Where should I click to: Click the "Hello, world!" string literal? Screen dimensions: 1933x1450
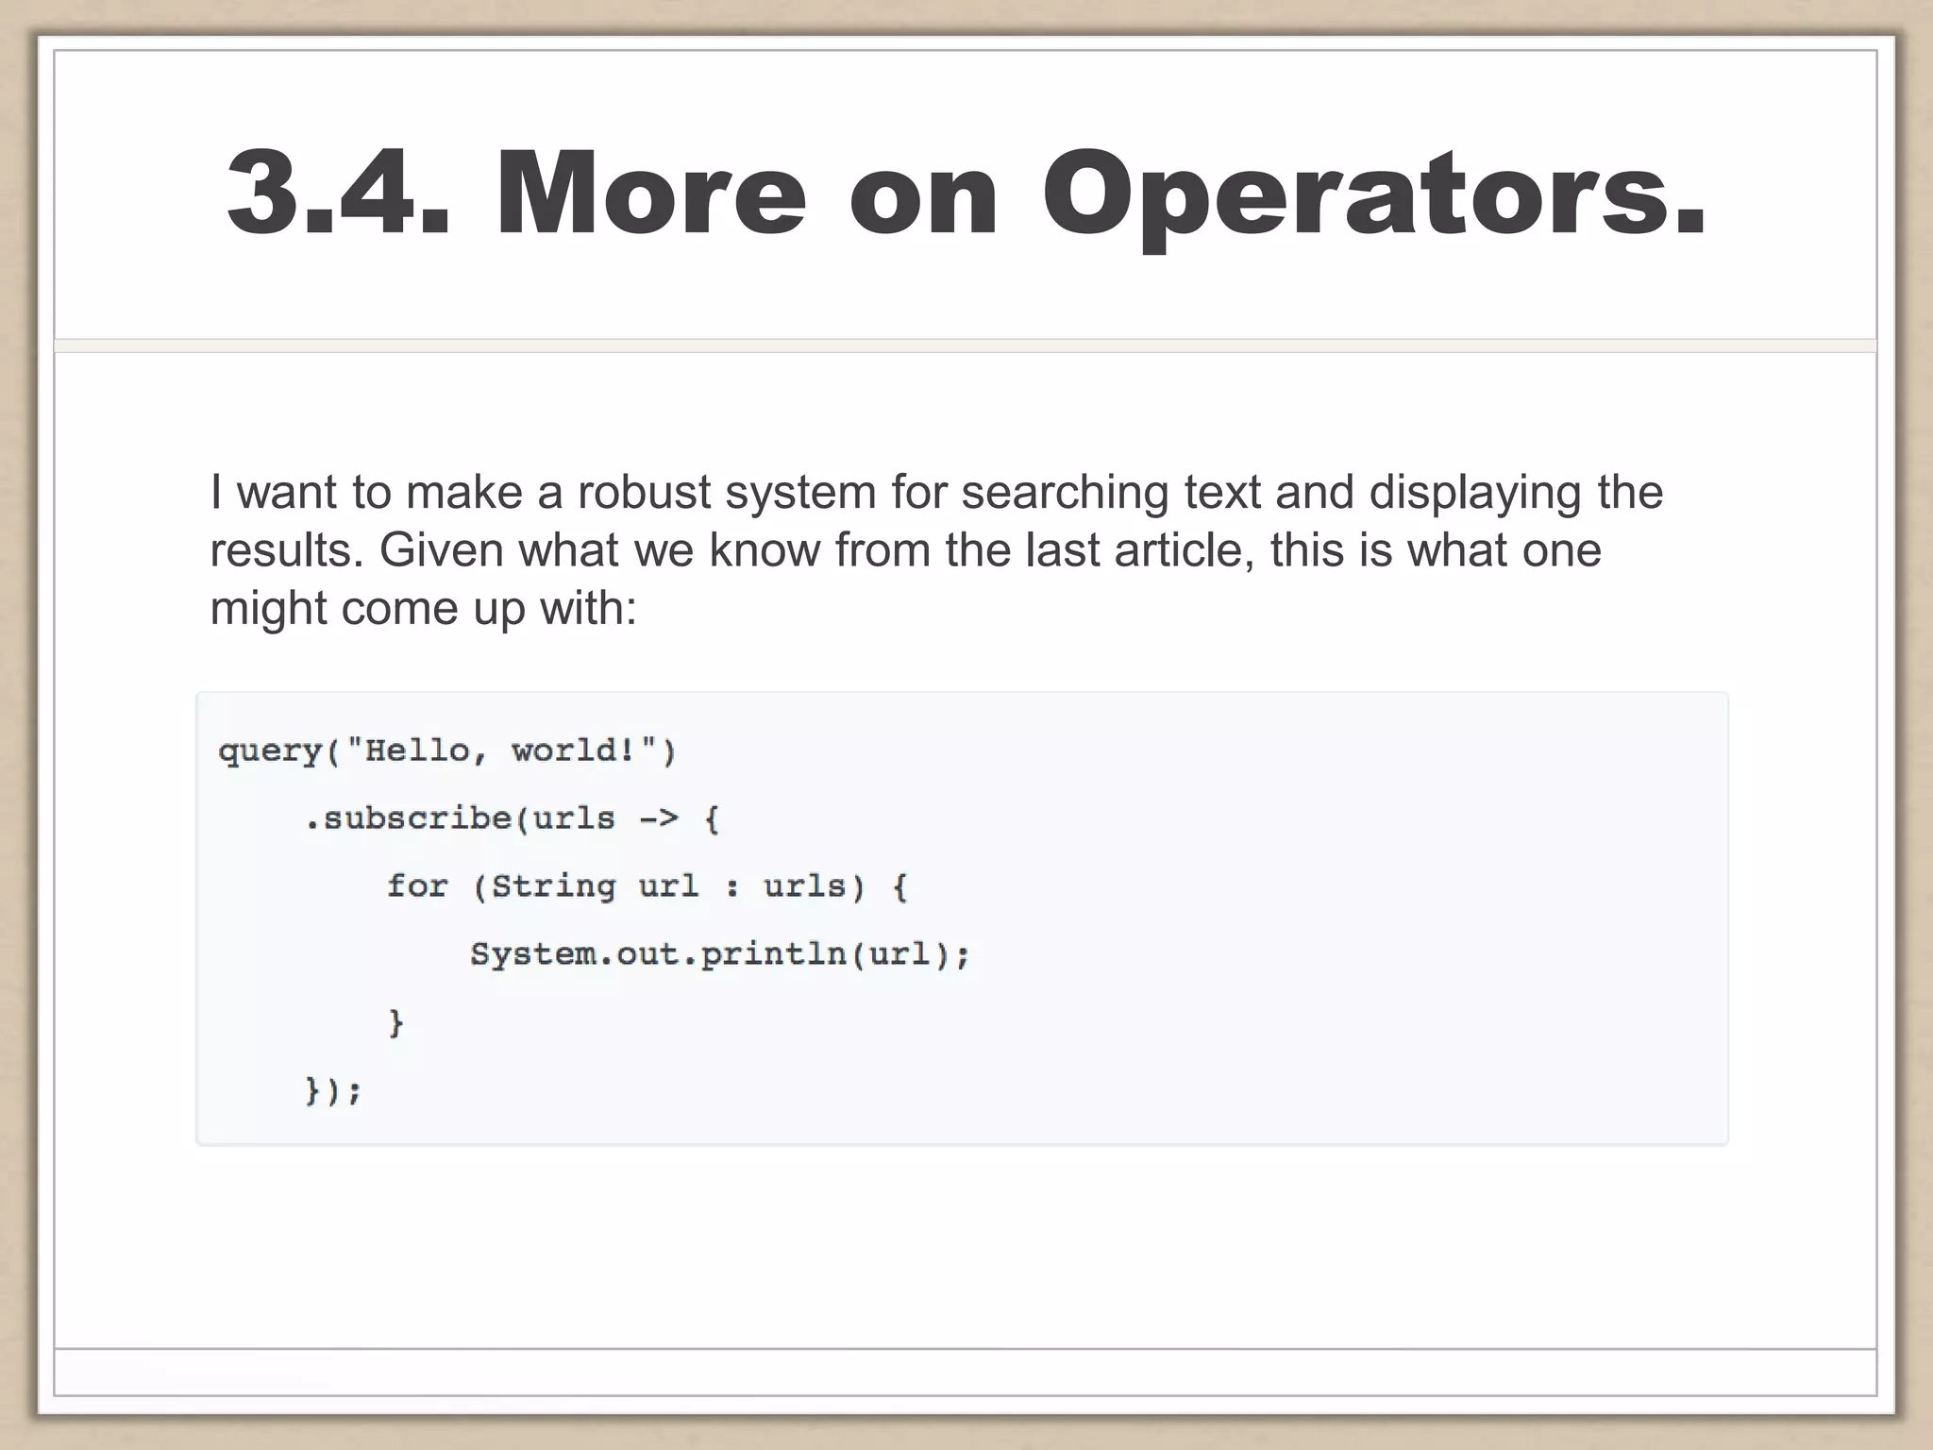(502, 751)
